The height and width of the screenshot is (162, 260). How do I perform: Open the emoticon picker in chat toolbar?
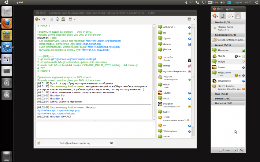(x=38, y=19)
